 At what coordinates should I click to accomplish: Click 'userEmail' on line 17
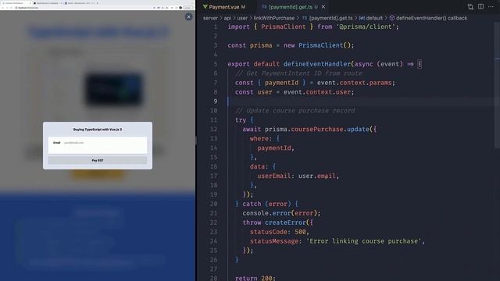pos(274,176)
